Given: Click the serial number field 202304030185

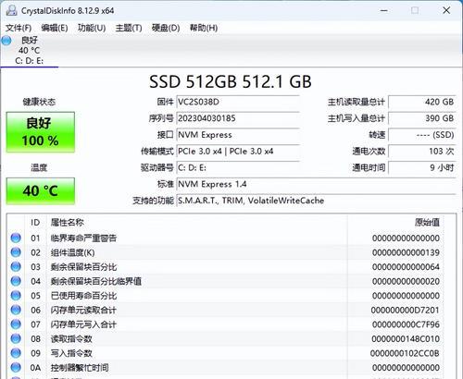Looking at the screenshot, I should tap(238, 118).
